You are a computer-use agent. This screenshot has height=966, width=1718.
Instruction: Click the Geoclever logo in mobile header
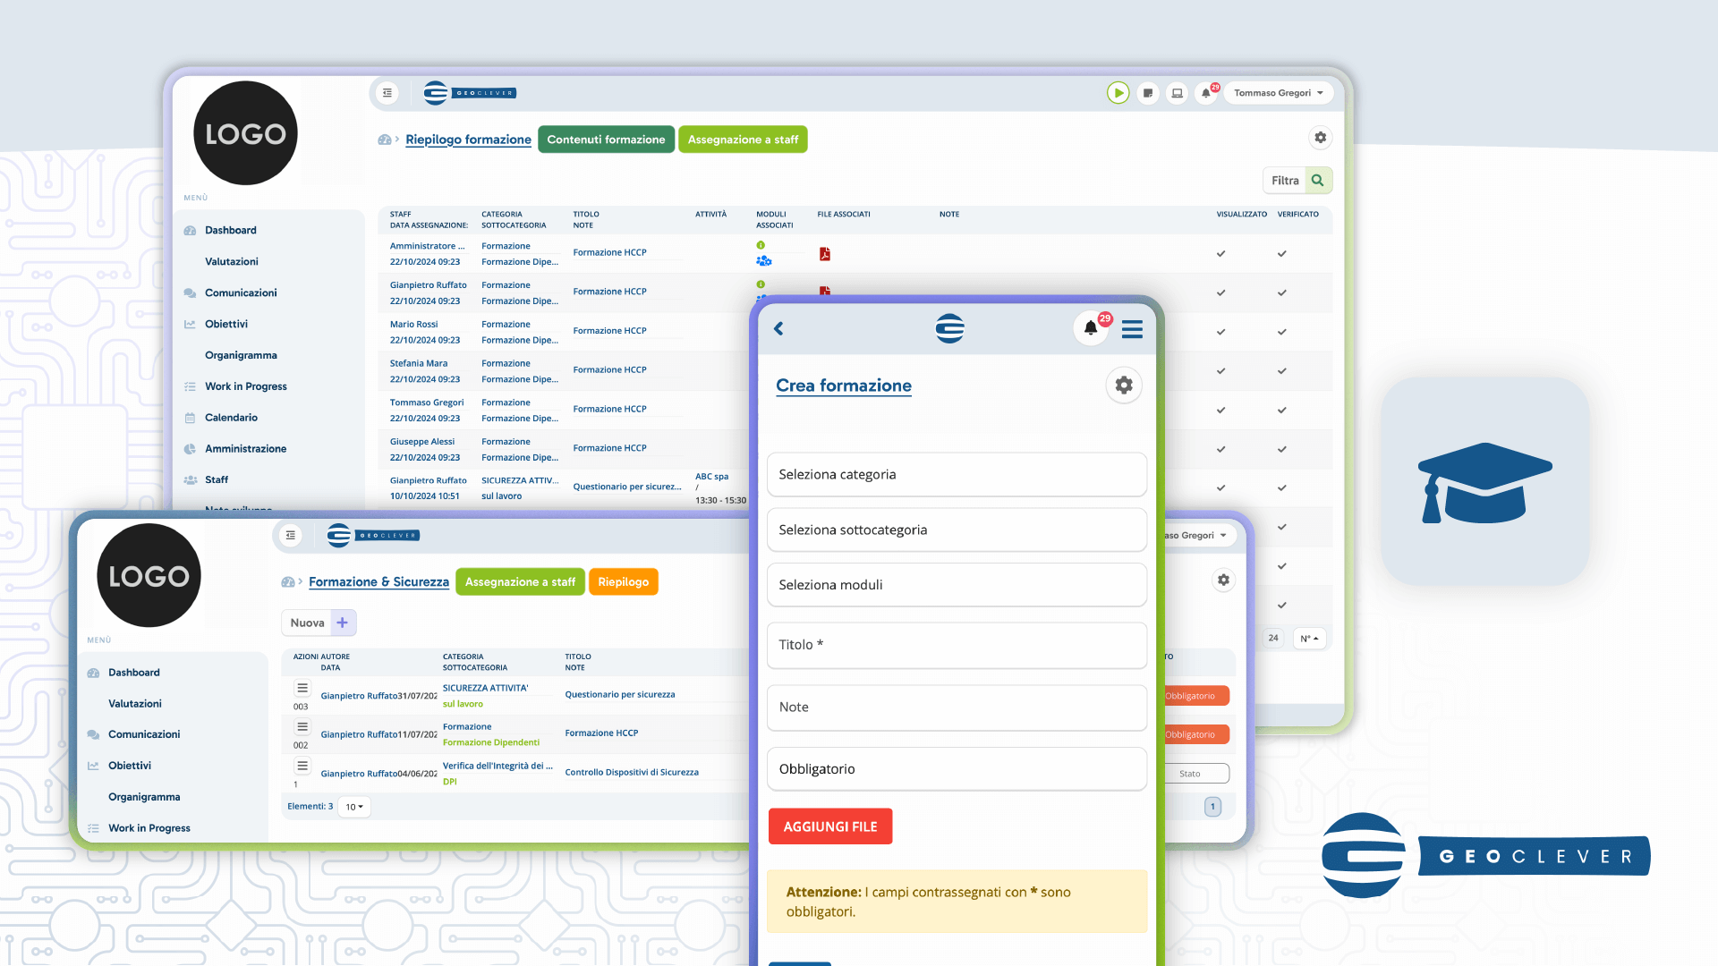950,329
